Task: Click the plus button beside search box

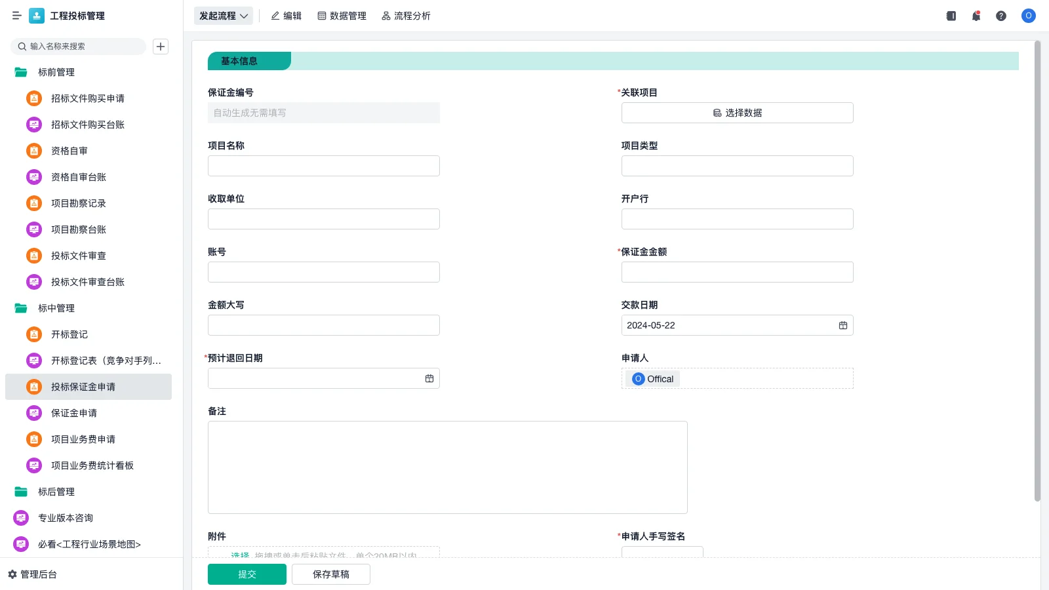Action: click(161, 46)
